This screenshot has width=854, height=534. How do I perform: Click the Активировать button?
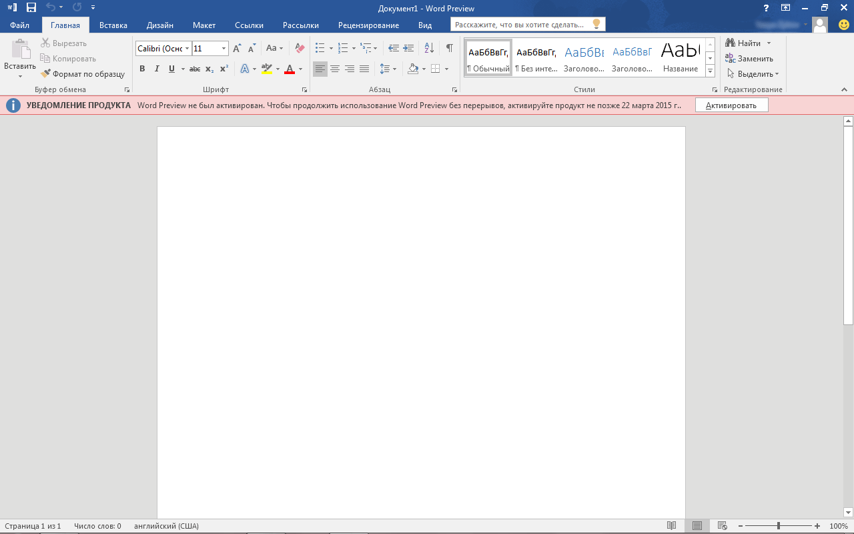pyautogui.click(x=731, y=105)
